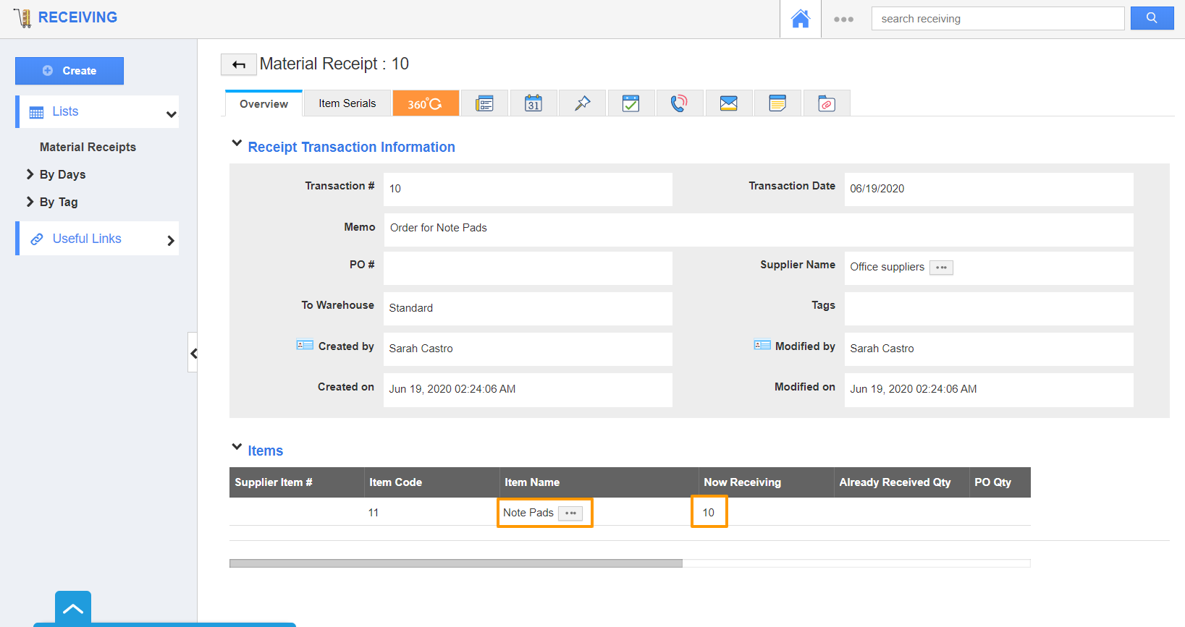Open the Notes tab icon
The image size is (1185, 627).
tap(777, 103)
